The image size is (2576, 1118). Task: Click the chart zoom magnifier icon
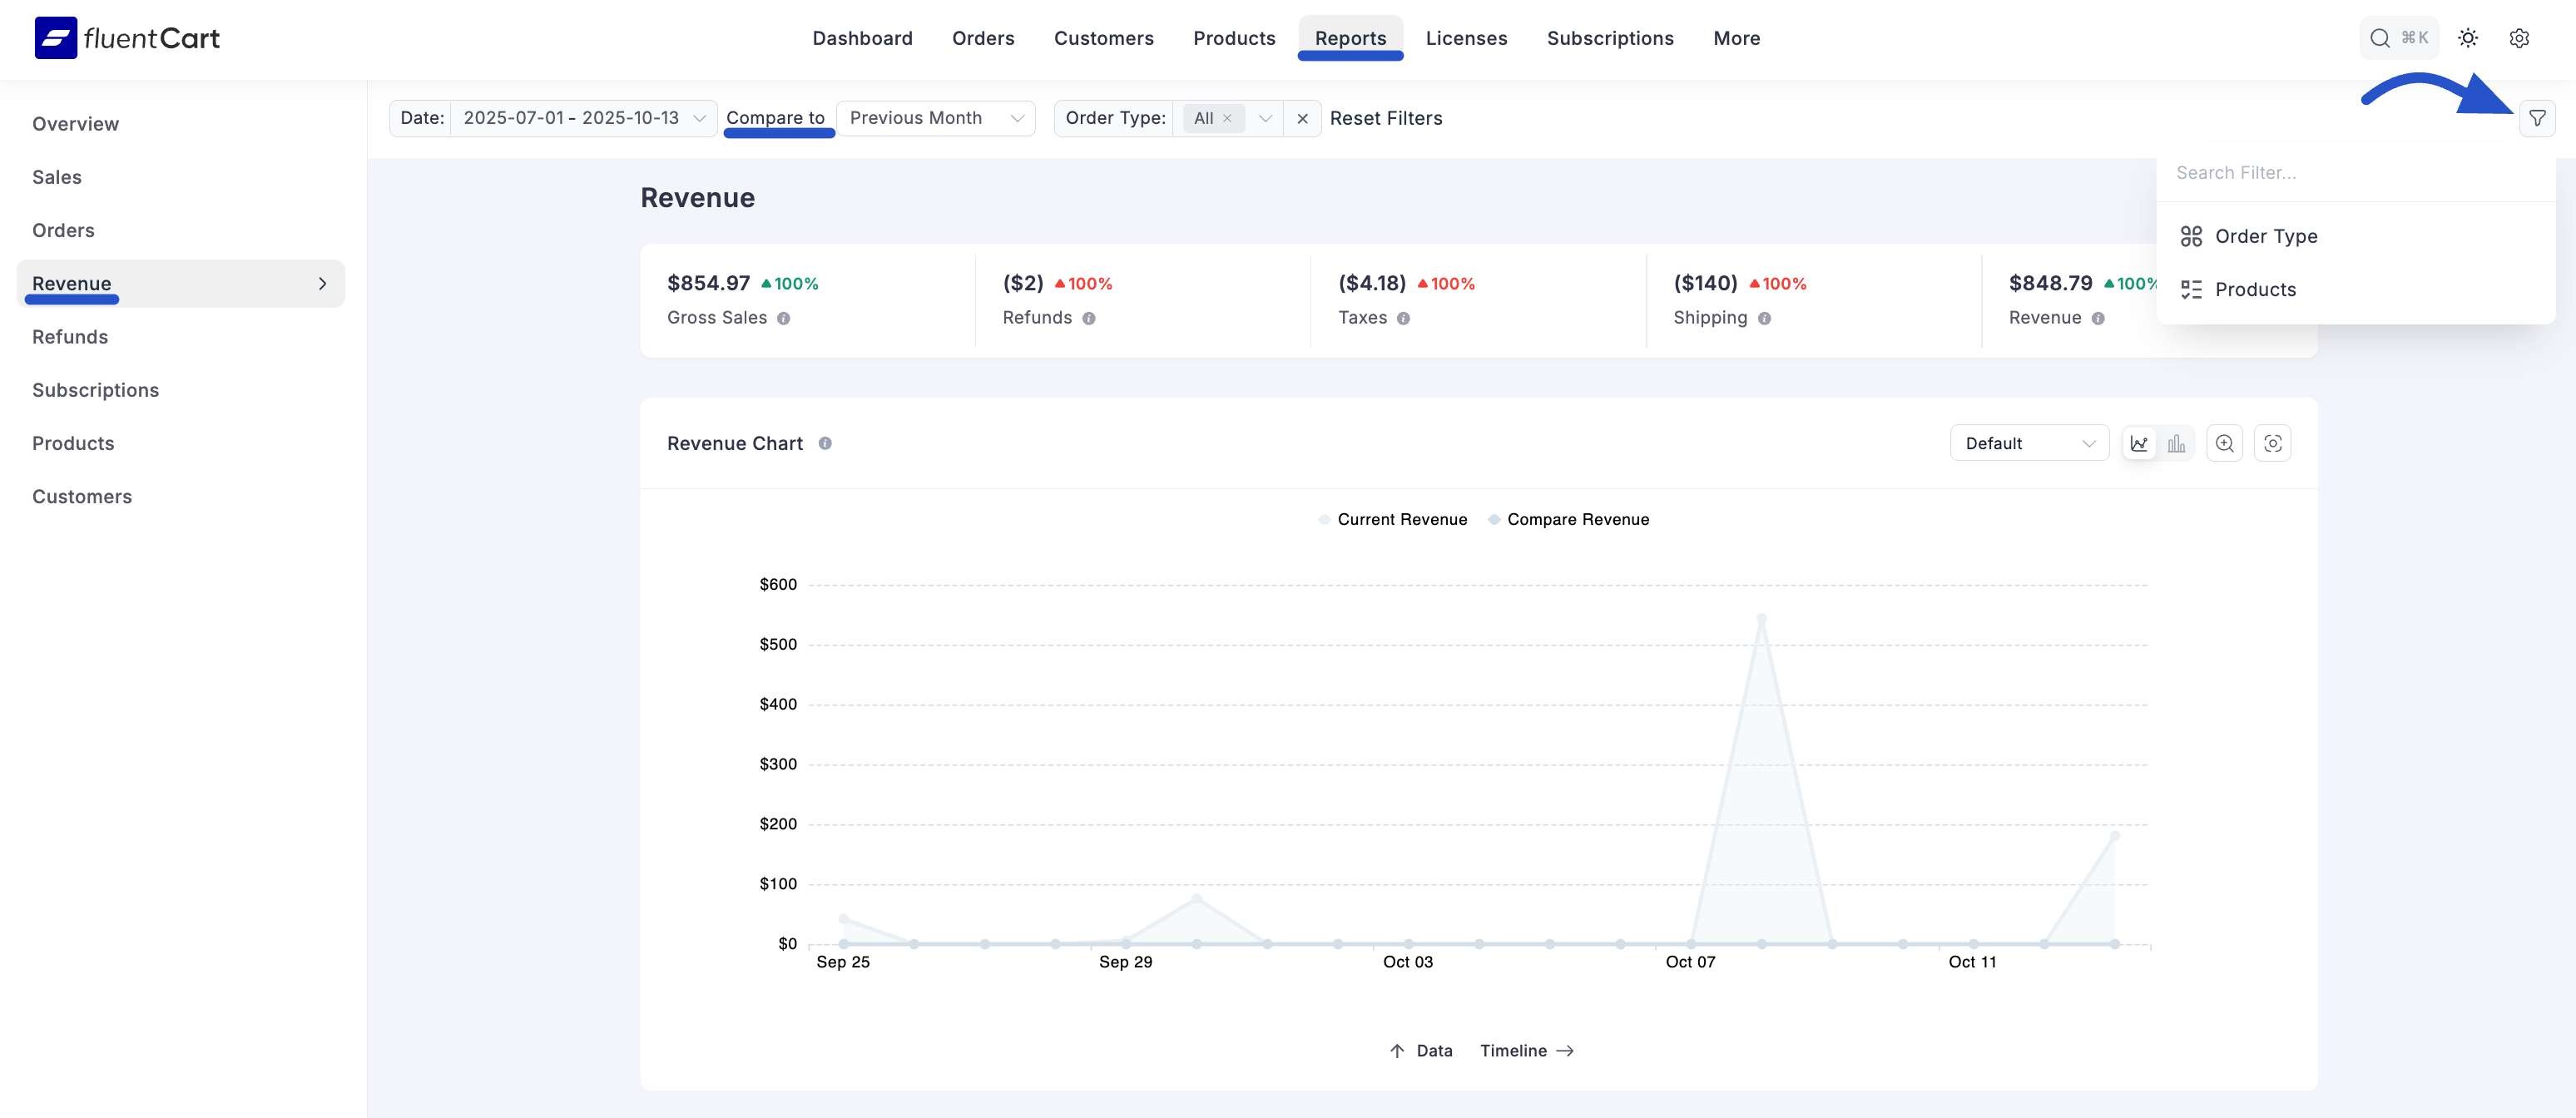pyautogui.click(x=2224, y=443)
